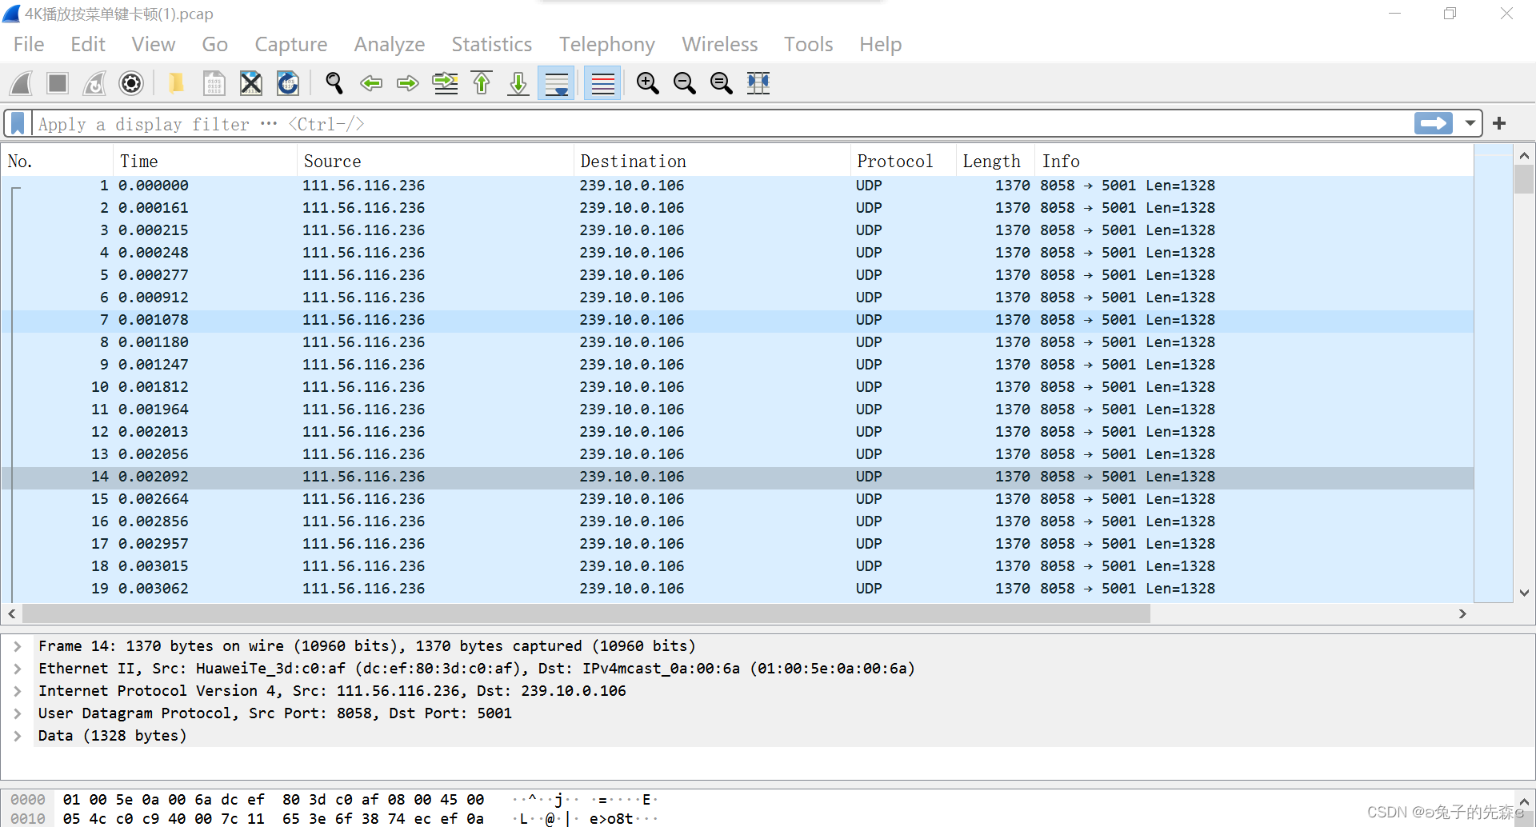Open the Tools menu

pos(809,44)
